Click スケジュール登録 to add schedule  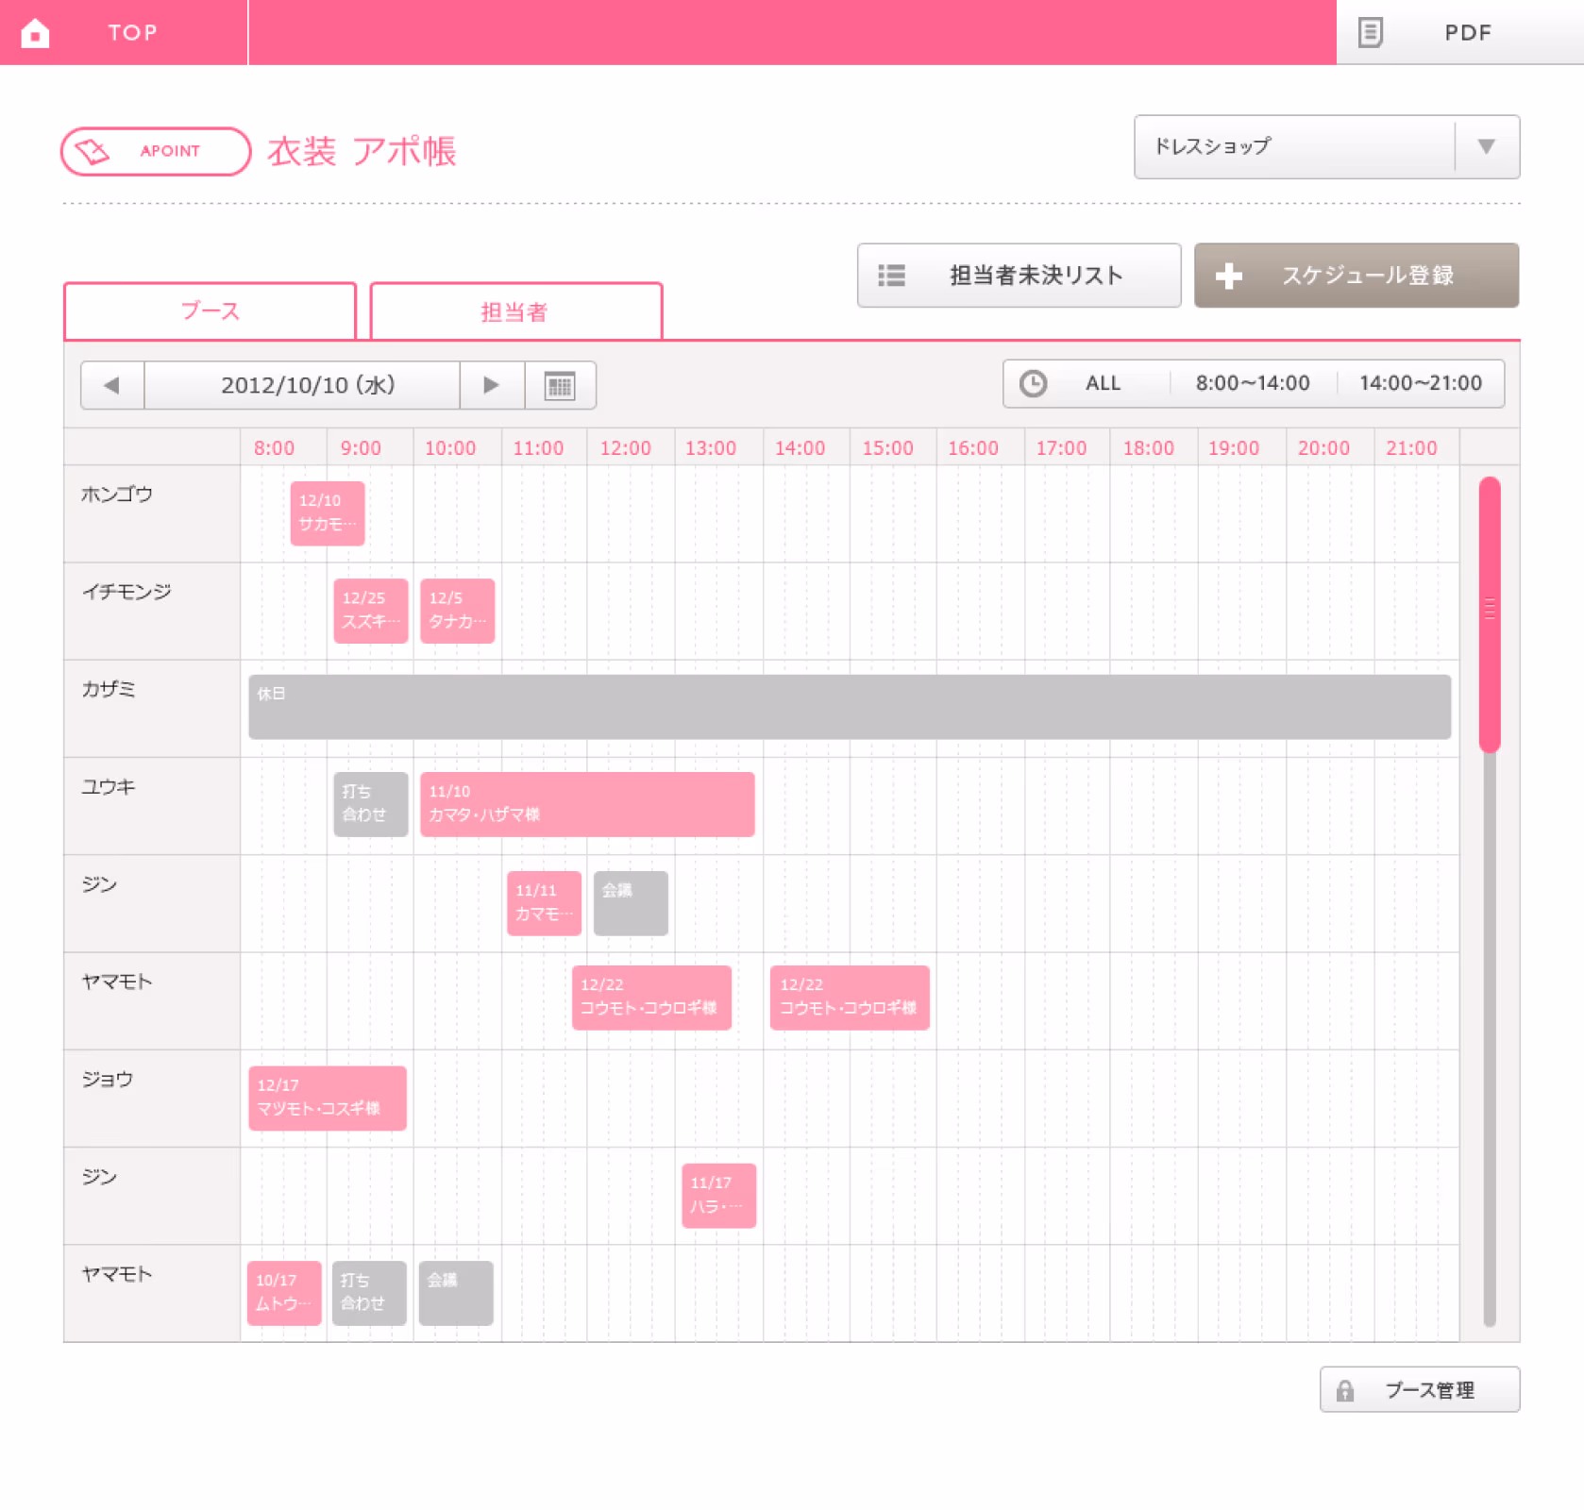pos(1357,276)
